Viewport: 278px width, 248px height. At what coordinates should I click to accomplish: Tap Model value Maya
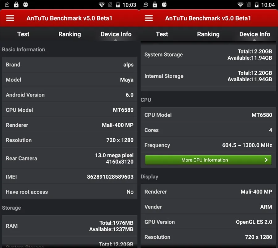127,80
